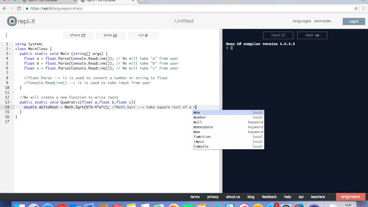Image resolution: width=368 pixels, height=207 pixels.
Task: Bookmark this page with the star
Action: [x=356, y=8]
